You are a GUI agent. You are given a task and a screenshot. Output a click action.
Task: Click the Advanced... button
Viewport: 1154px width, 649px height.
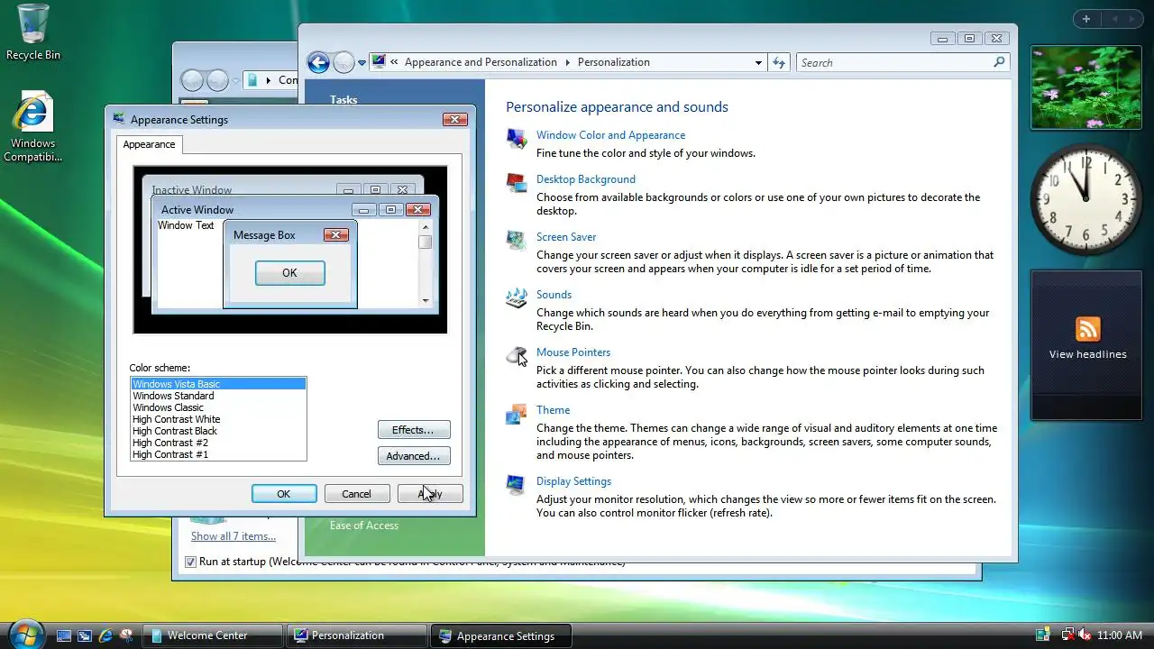pyautogui.click(x=414, y=456)
